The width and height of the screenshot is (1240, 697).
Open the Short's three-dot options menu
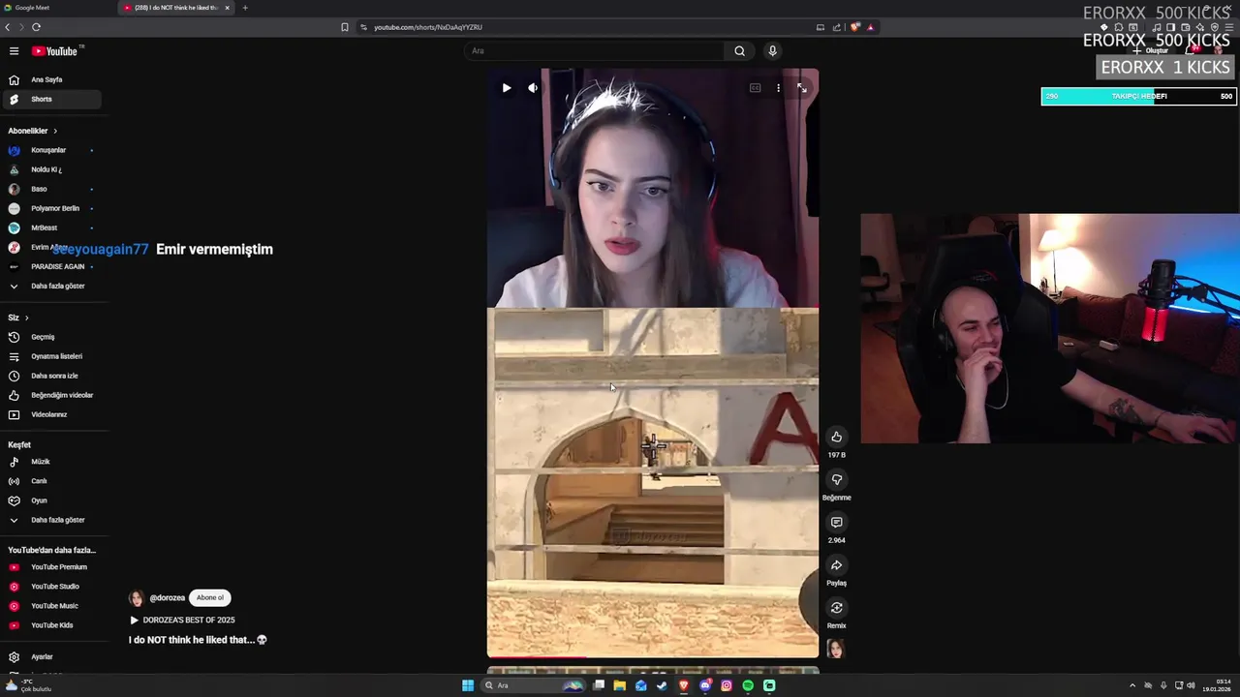[778, 88]
